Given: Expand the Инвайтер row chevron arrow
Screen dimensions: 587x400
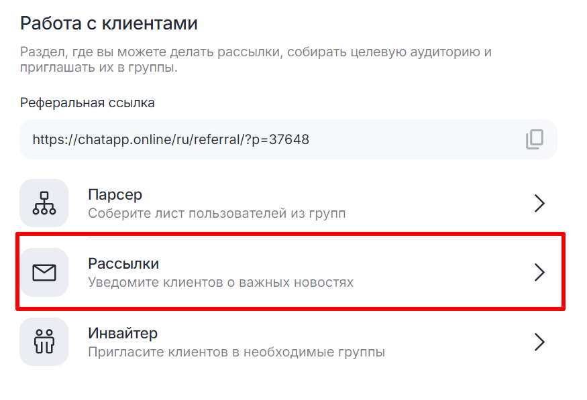Looking at the screenshot, I should 539,342.
